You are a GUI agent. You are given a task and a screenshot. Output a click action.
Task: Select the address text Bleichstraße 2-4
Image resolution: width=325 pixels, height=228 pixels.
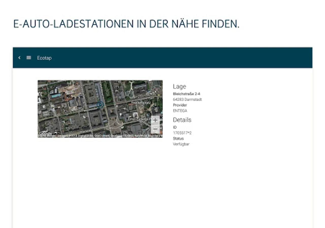pos(187,94)
